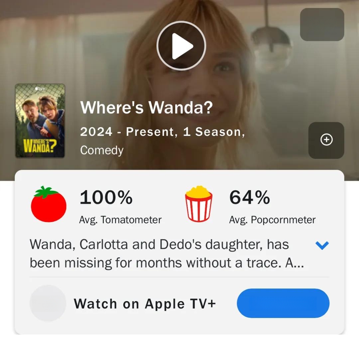The image size is (359, 337).
Task: Click the truncated Wanda, Carlotta and Dedo's synopsis
Action: 167,254
